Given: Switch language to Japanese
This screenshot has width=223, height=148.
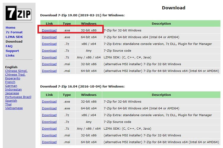Looking at the screenshot, I should click(x=12, y=93).
